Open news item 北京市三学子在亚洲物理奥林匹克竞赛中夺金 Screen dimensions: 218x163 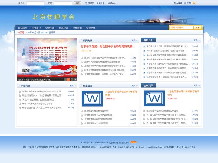click(x=105, y=66)
